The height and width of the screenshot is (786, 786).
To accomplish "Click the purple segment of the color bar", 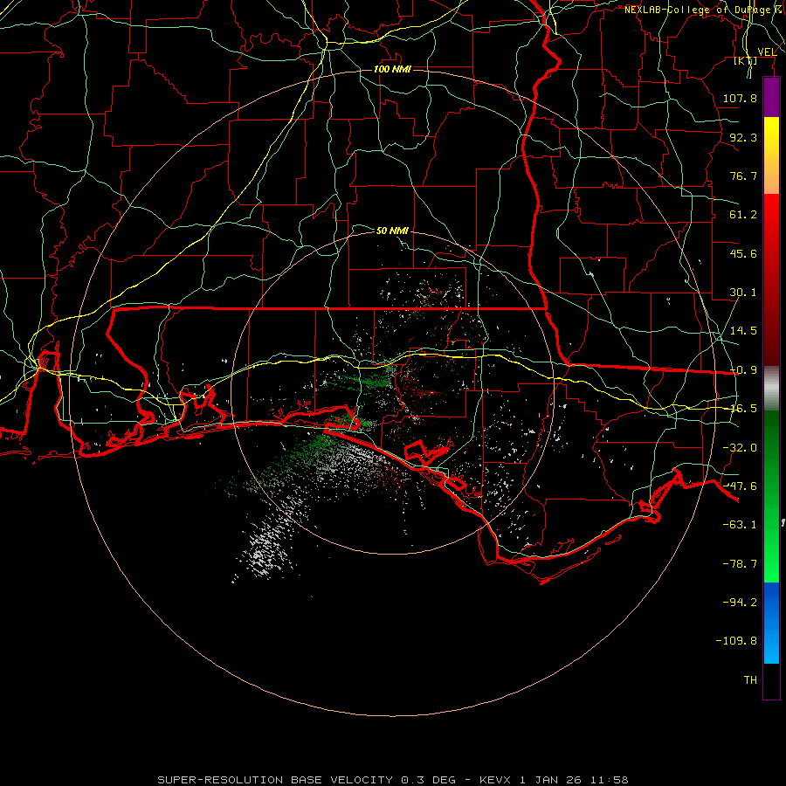I will 771,98.
